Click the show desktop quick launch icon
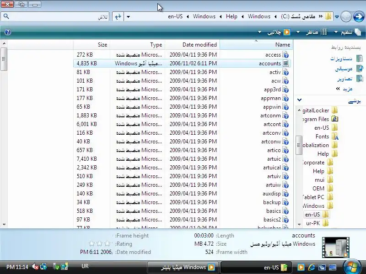 [333, 267]
